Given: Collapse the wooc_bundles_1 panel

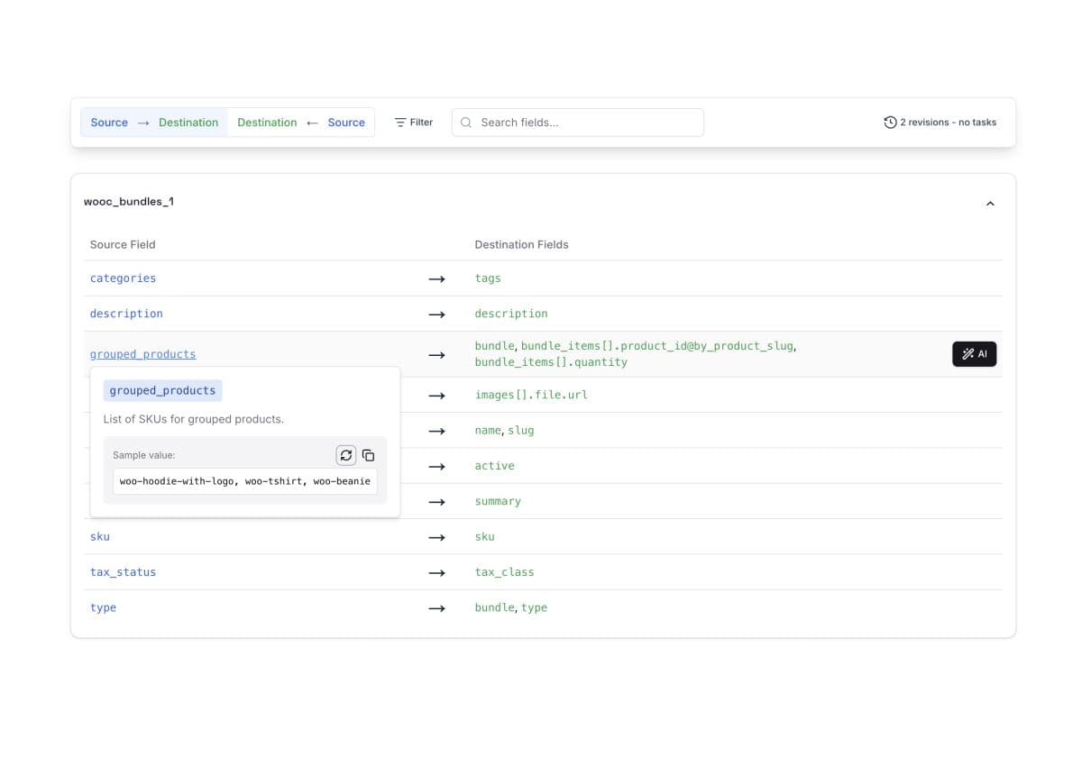Looking at the screenshot, I should tap(990, 202).
